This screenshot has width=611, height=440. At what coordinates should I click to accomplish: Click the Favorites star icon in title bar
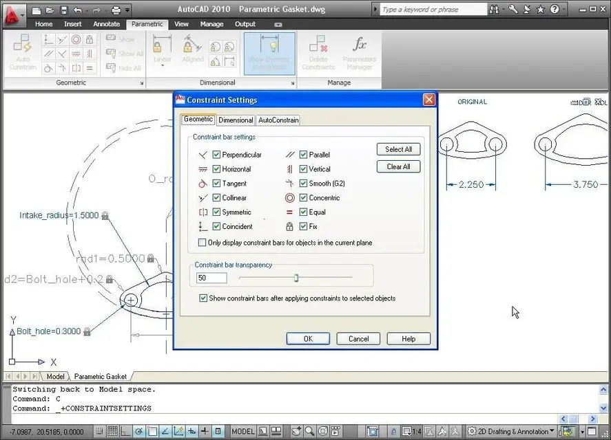click(541, 10)
